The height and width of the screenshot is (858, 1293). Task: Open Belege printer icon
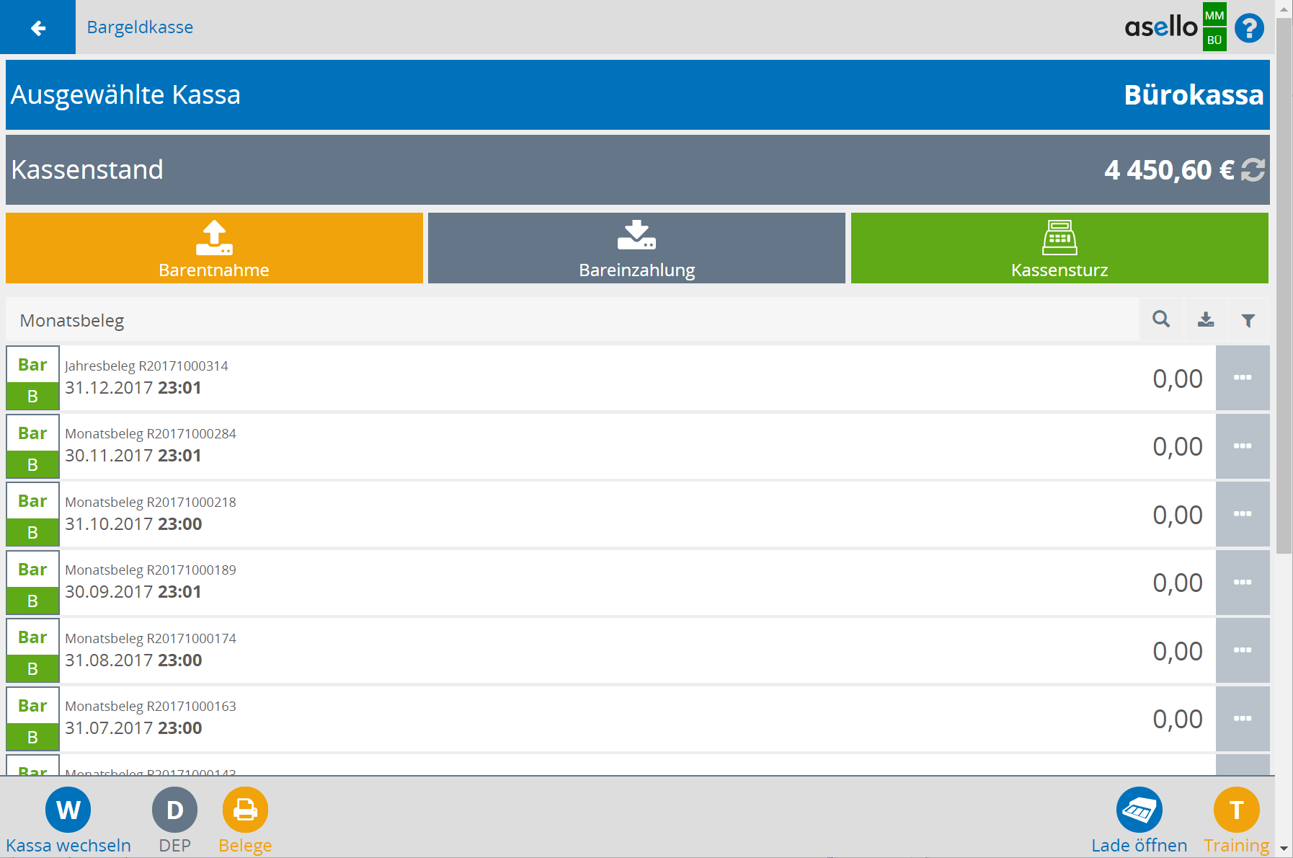245,810
